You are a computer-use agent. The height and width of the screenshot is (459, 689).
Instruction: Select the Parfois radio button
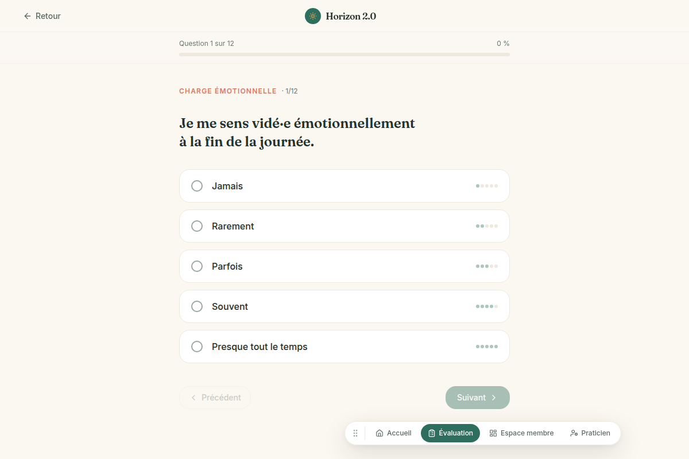(197, 266)
